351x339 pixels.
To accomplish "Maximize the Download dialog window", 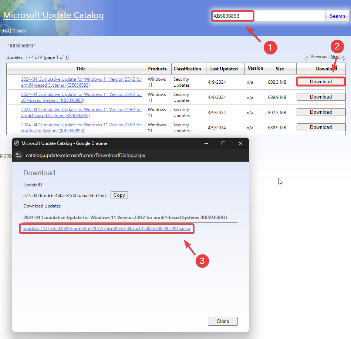I will [x=223, y=143].
